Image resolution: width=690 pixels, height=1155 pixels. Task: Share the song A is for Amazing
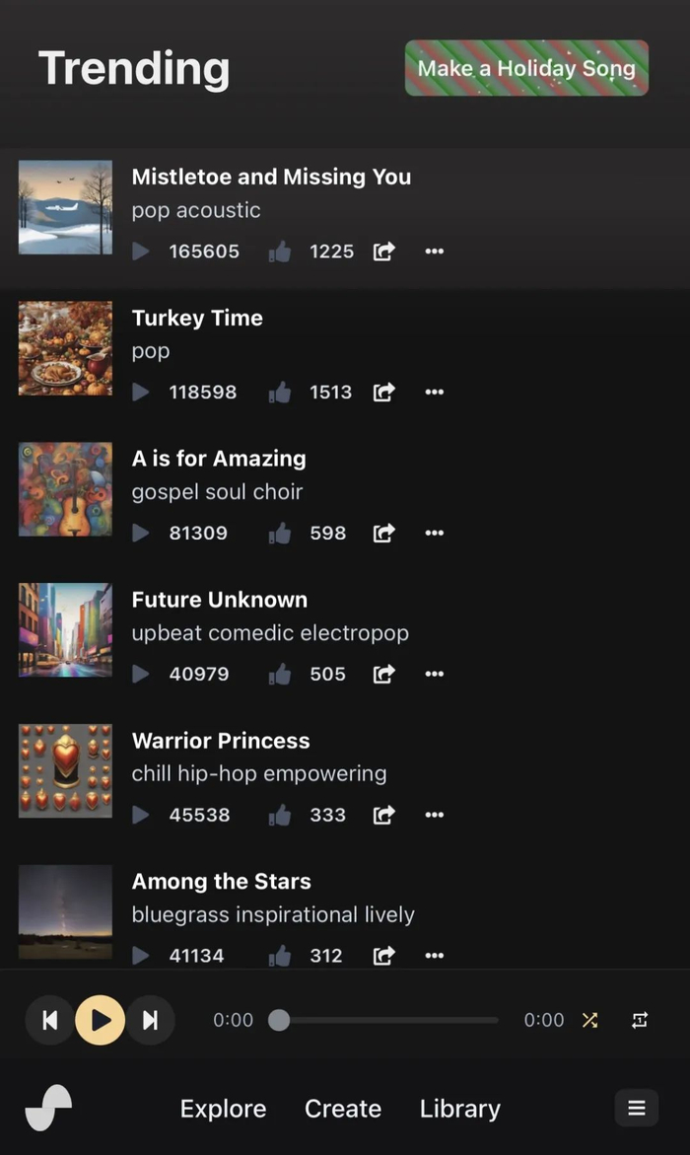click(383, 534)
